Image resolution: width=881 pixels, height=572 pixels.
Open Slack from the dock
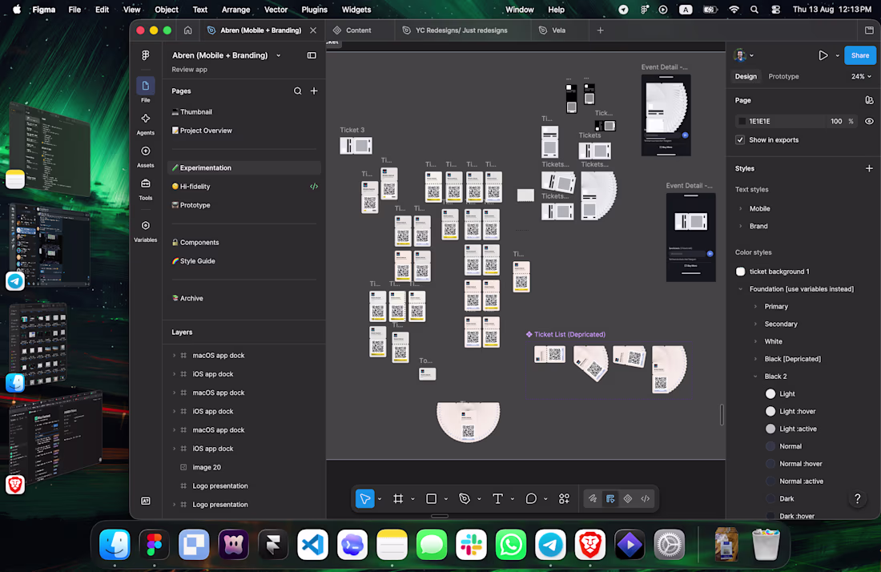coord(471,545)
